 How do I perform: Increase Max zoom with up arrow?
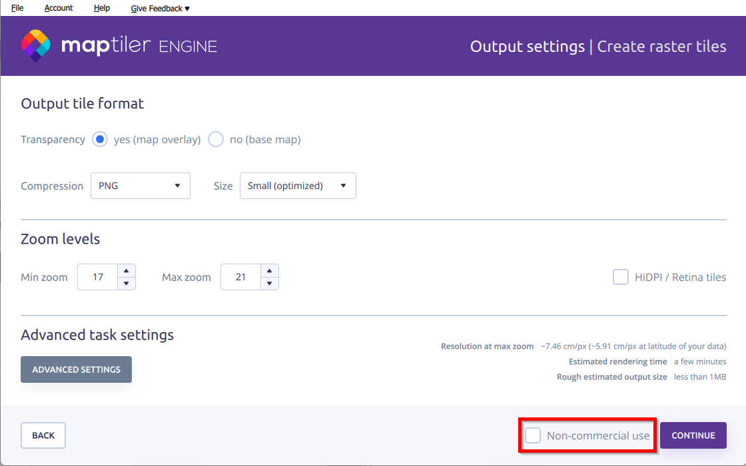[x=269, y=271]
